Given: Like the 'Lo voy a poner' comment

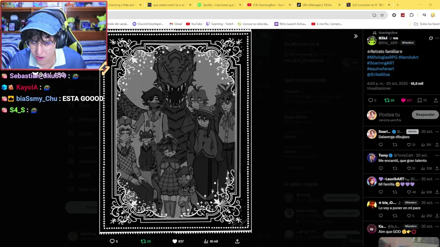Looking at the screenshot, I should point(409,216).
